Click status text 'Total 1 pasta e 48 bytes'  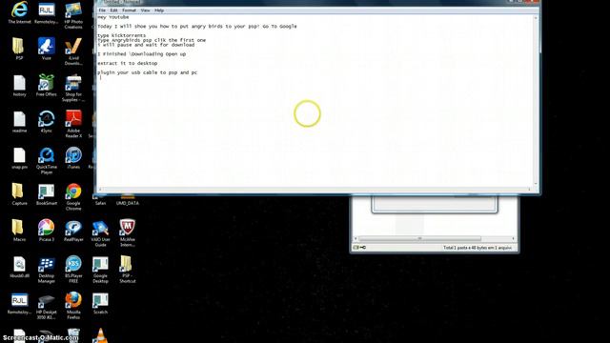[x=478, y=248]
